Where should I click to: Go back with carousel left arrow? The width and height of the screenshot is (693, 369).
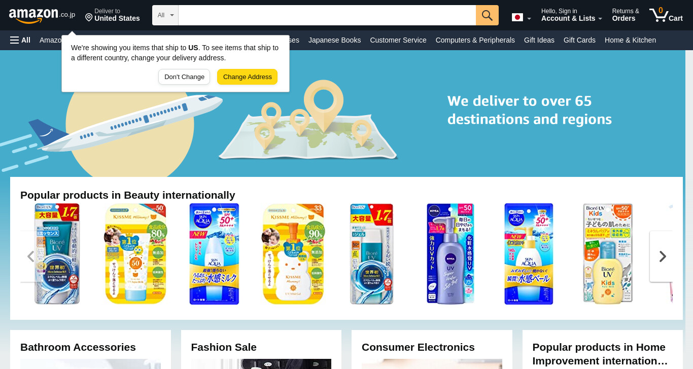pyautogui.click(x=31, y=256)
